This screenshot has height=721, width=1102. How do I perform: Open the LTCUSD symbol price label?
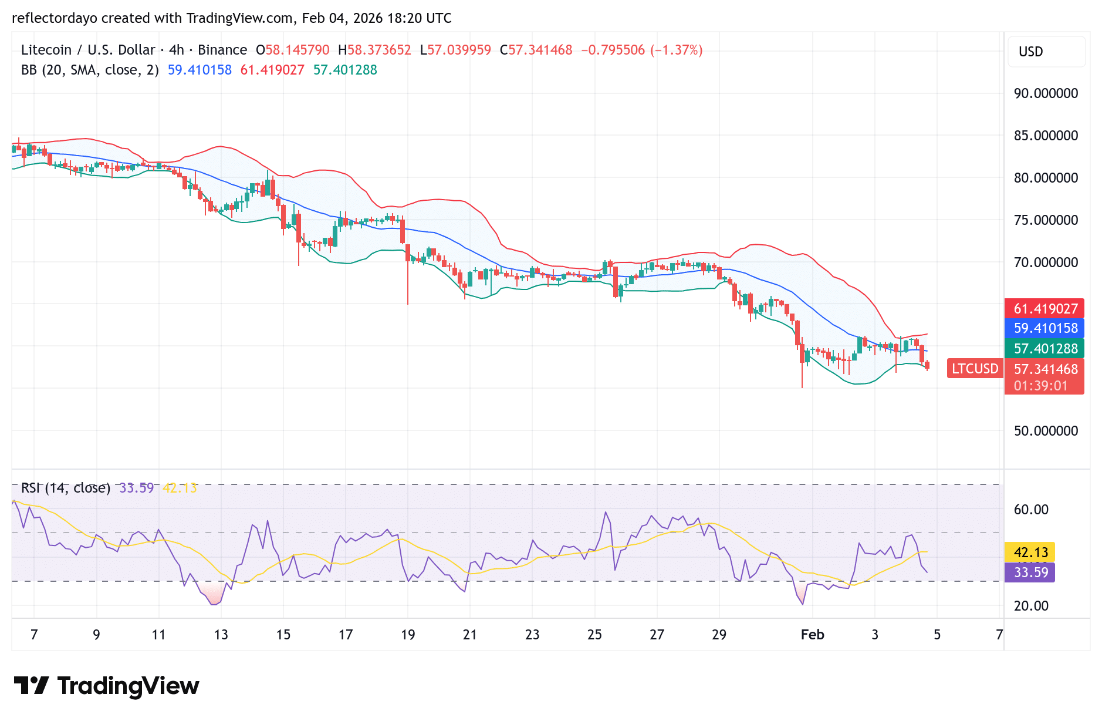974,369
